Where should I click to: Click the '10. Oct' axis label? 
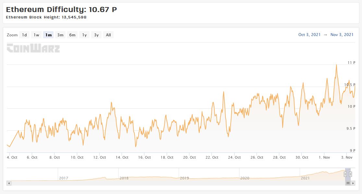pos(77,157)
